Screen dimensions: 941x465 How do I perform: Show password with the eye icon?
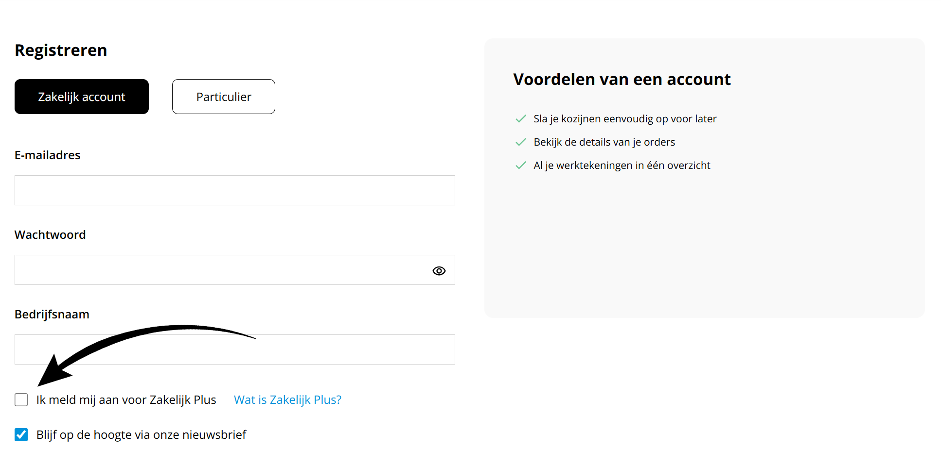tap(439, 271)
